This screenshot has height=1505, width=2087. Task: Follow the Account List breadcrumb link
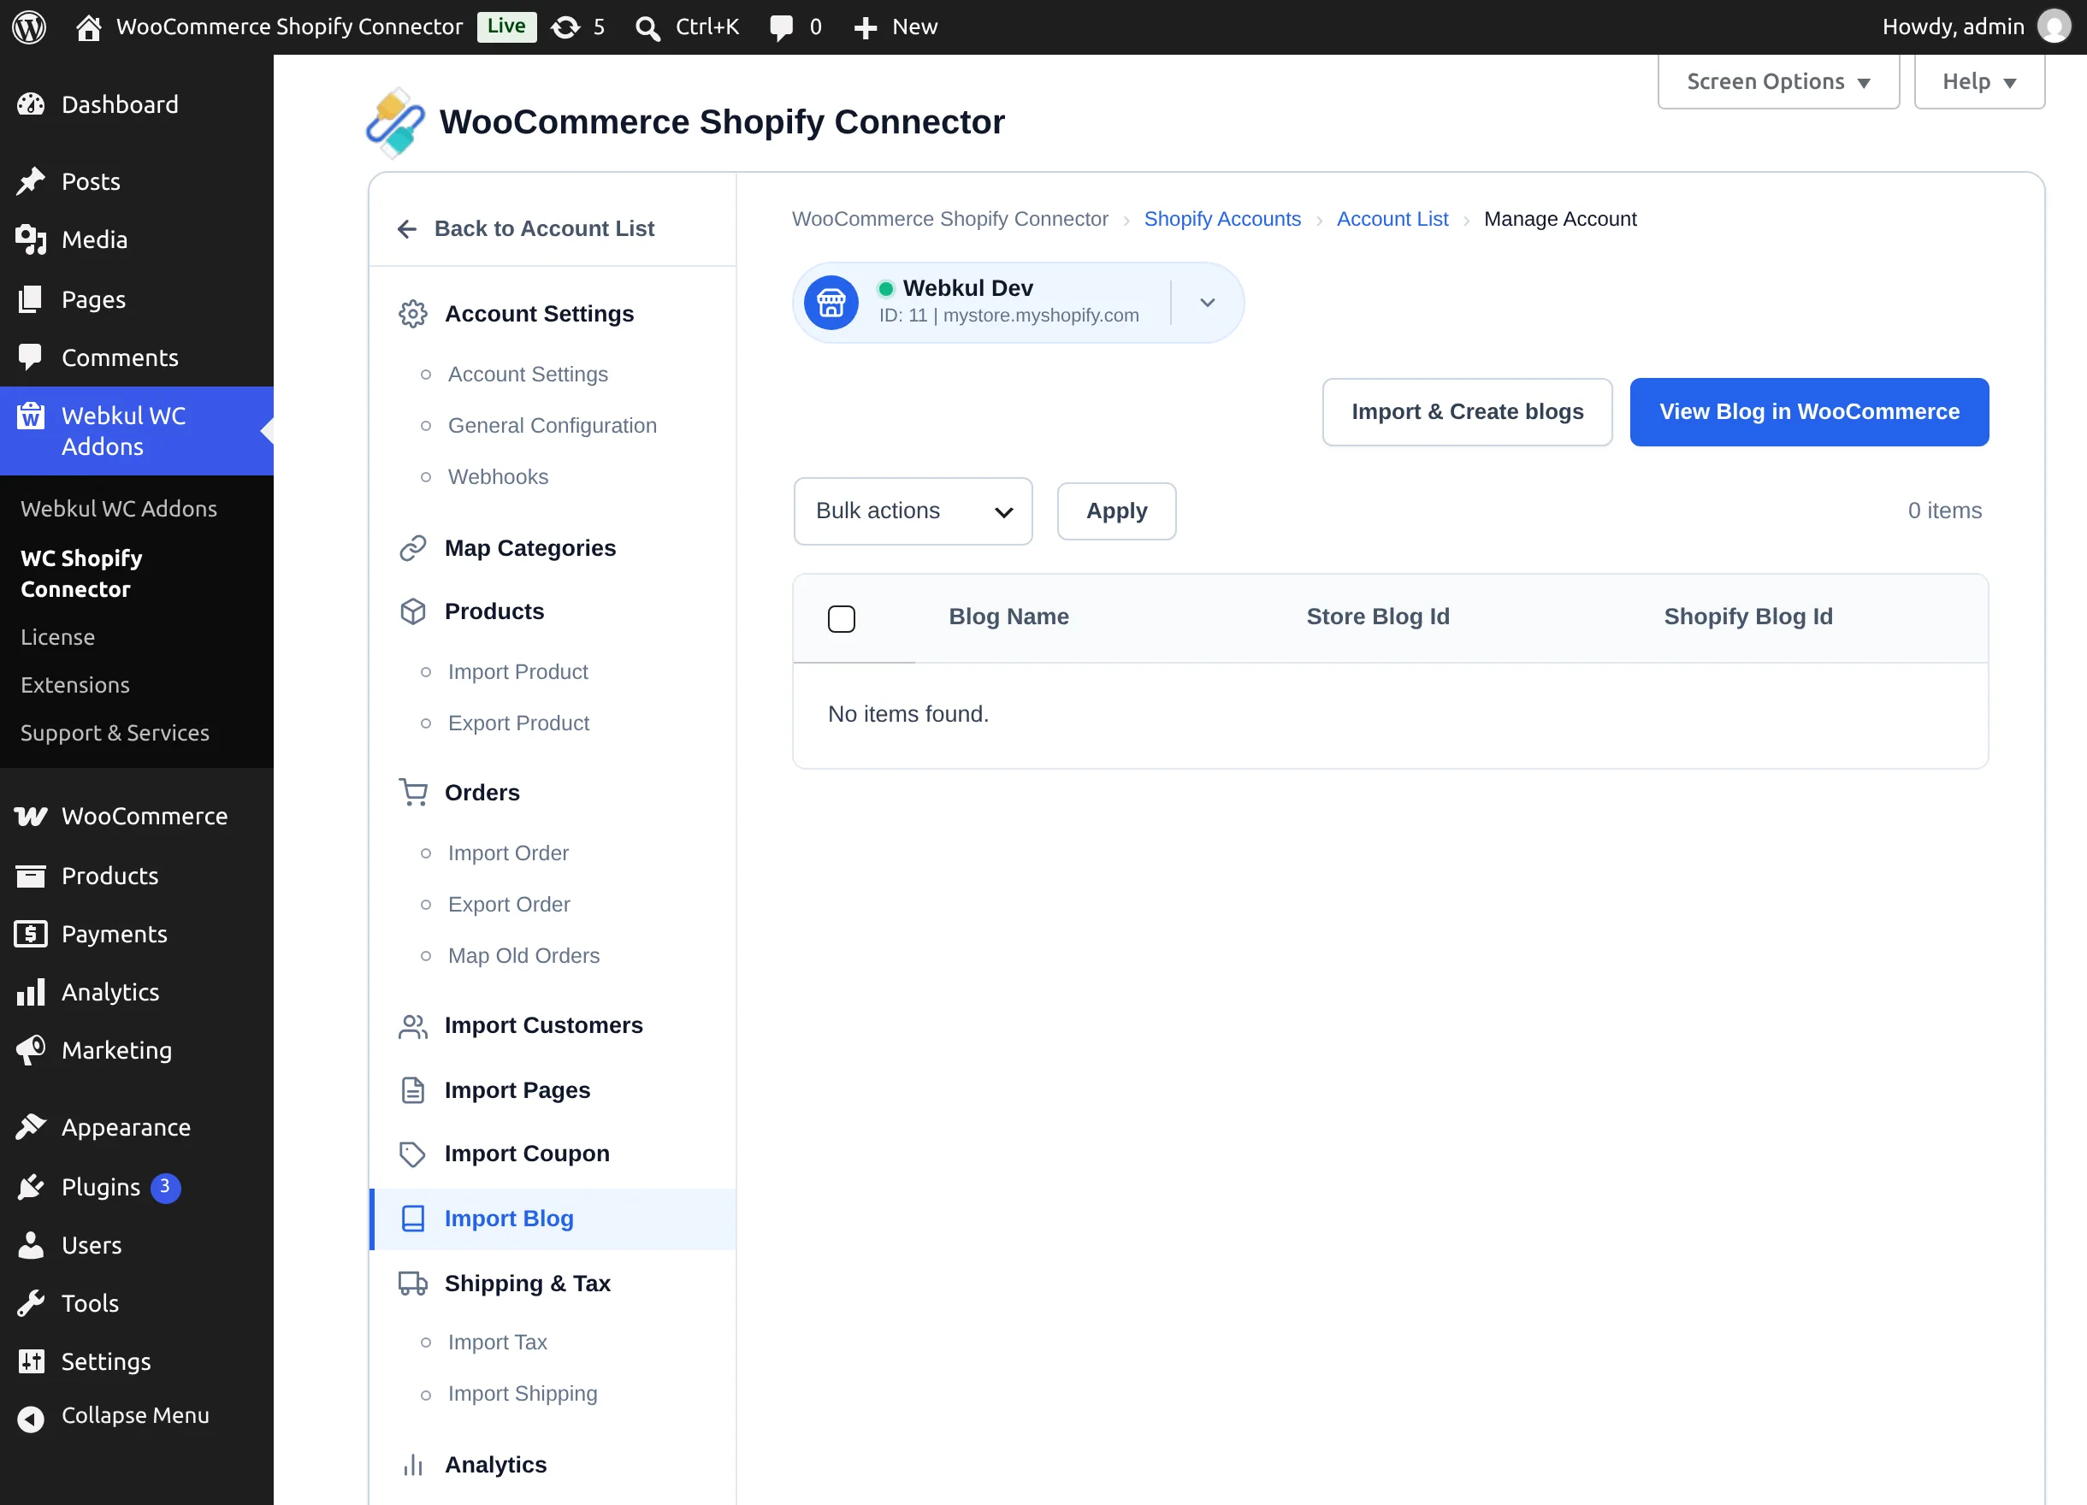[1392, 219]
